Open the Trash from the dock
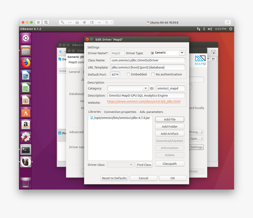Viewport: 253px width, 218px height. 26,183
